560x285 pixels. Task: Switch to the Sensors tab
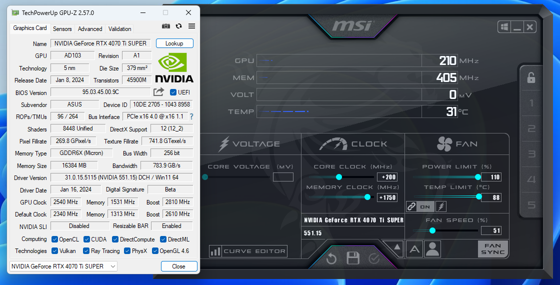coord(62,29)
